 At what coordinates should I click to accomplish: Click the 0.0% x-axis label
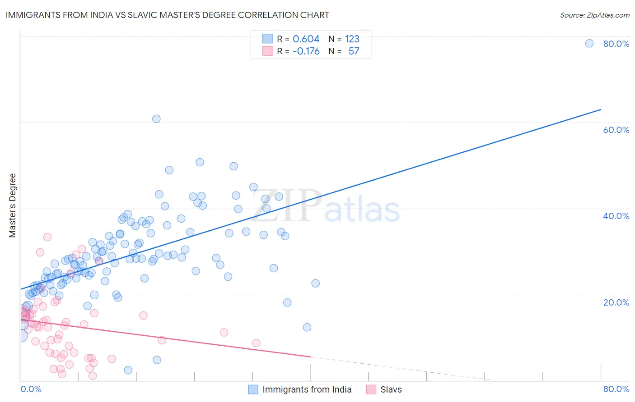[31, 389]
